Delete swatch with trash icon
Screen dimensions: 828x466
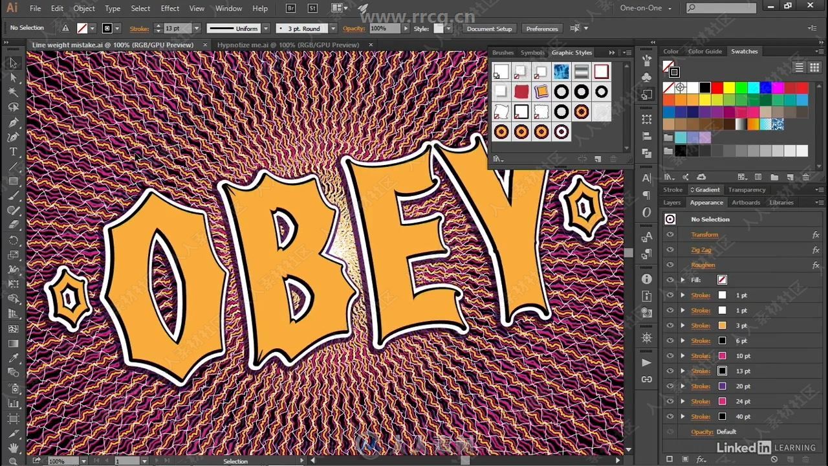pos(806,177)
